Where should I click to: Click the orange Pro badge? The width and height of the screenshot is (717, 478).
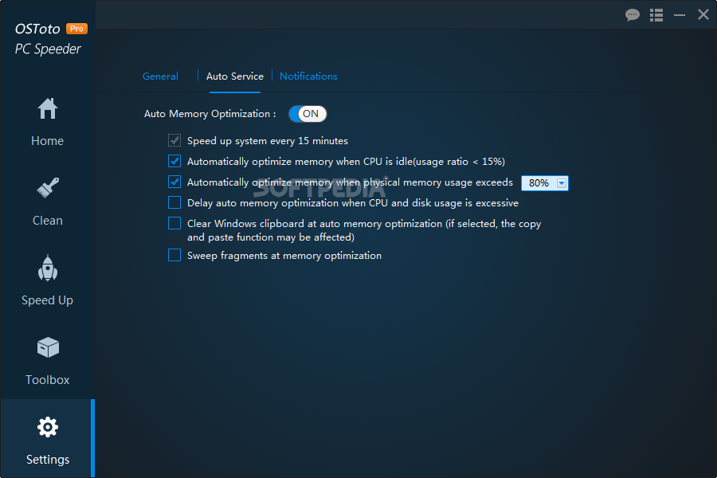76,29
